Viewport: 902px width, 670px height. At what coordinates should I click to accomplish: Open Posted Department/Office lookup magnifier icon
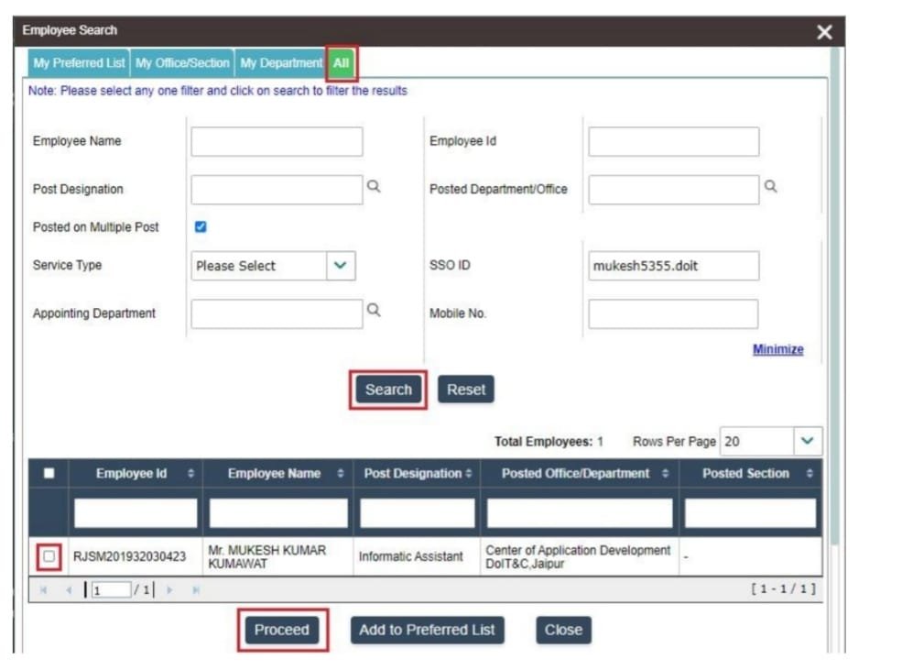[x=770, y=186]
